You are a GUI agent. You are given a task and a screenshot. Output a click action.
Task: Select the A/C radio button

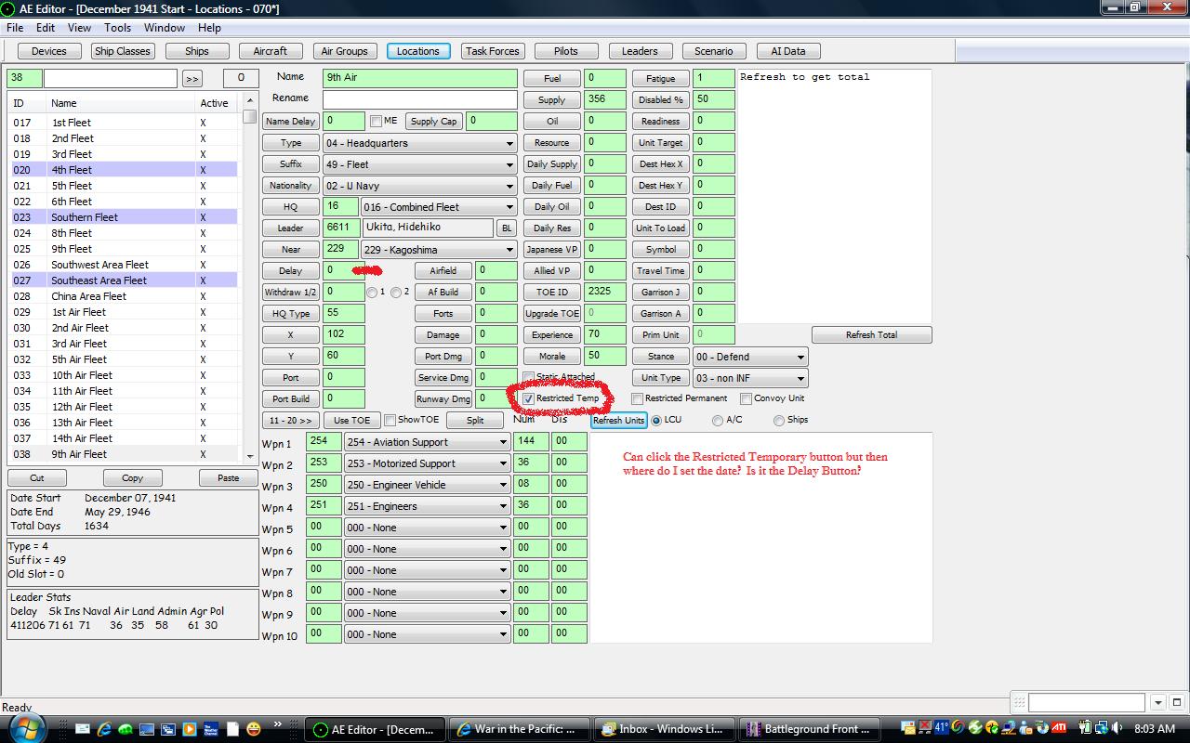(718, 421)
